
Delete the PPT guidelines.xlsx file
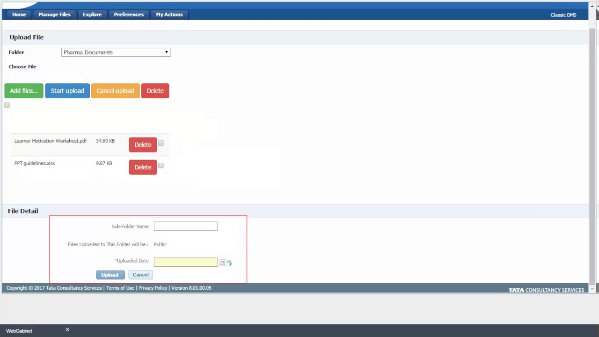[143, 167]
